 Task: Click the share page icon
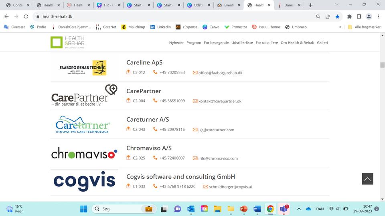click(x=328, y=16)
